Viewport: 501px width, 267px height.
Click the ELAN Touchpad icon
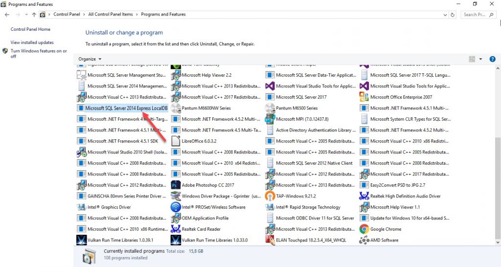tap(270, 240)
